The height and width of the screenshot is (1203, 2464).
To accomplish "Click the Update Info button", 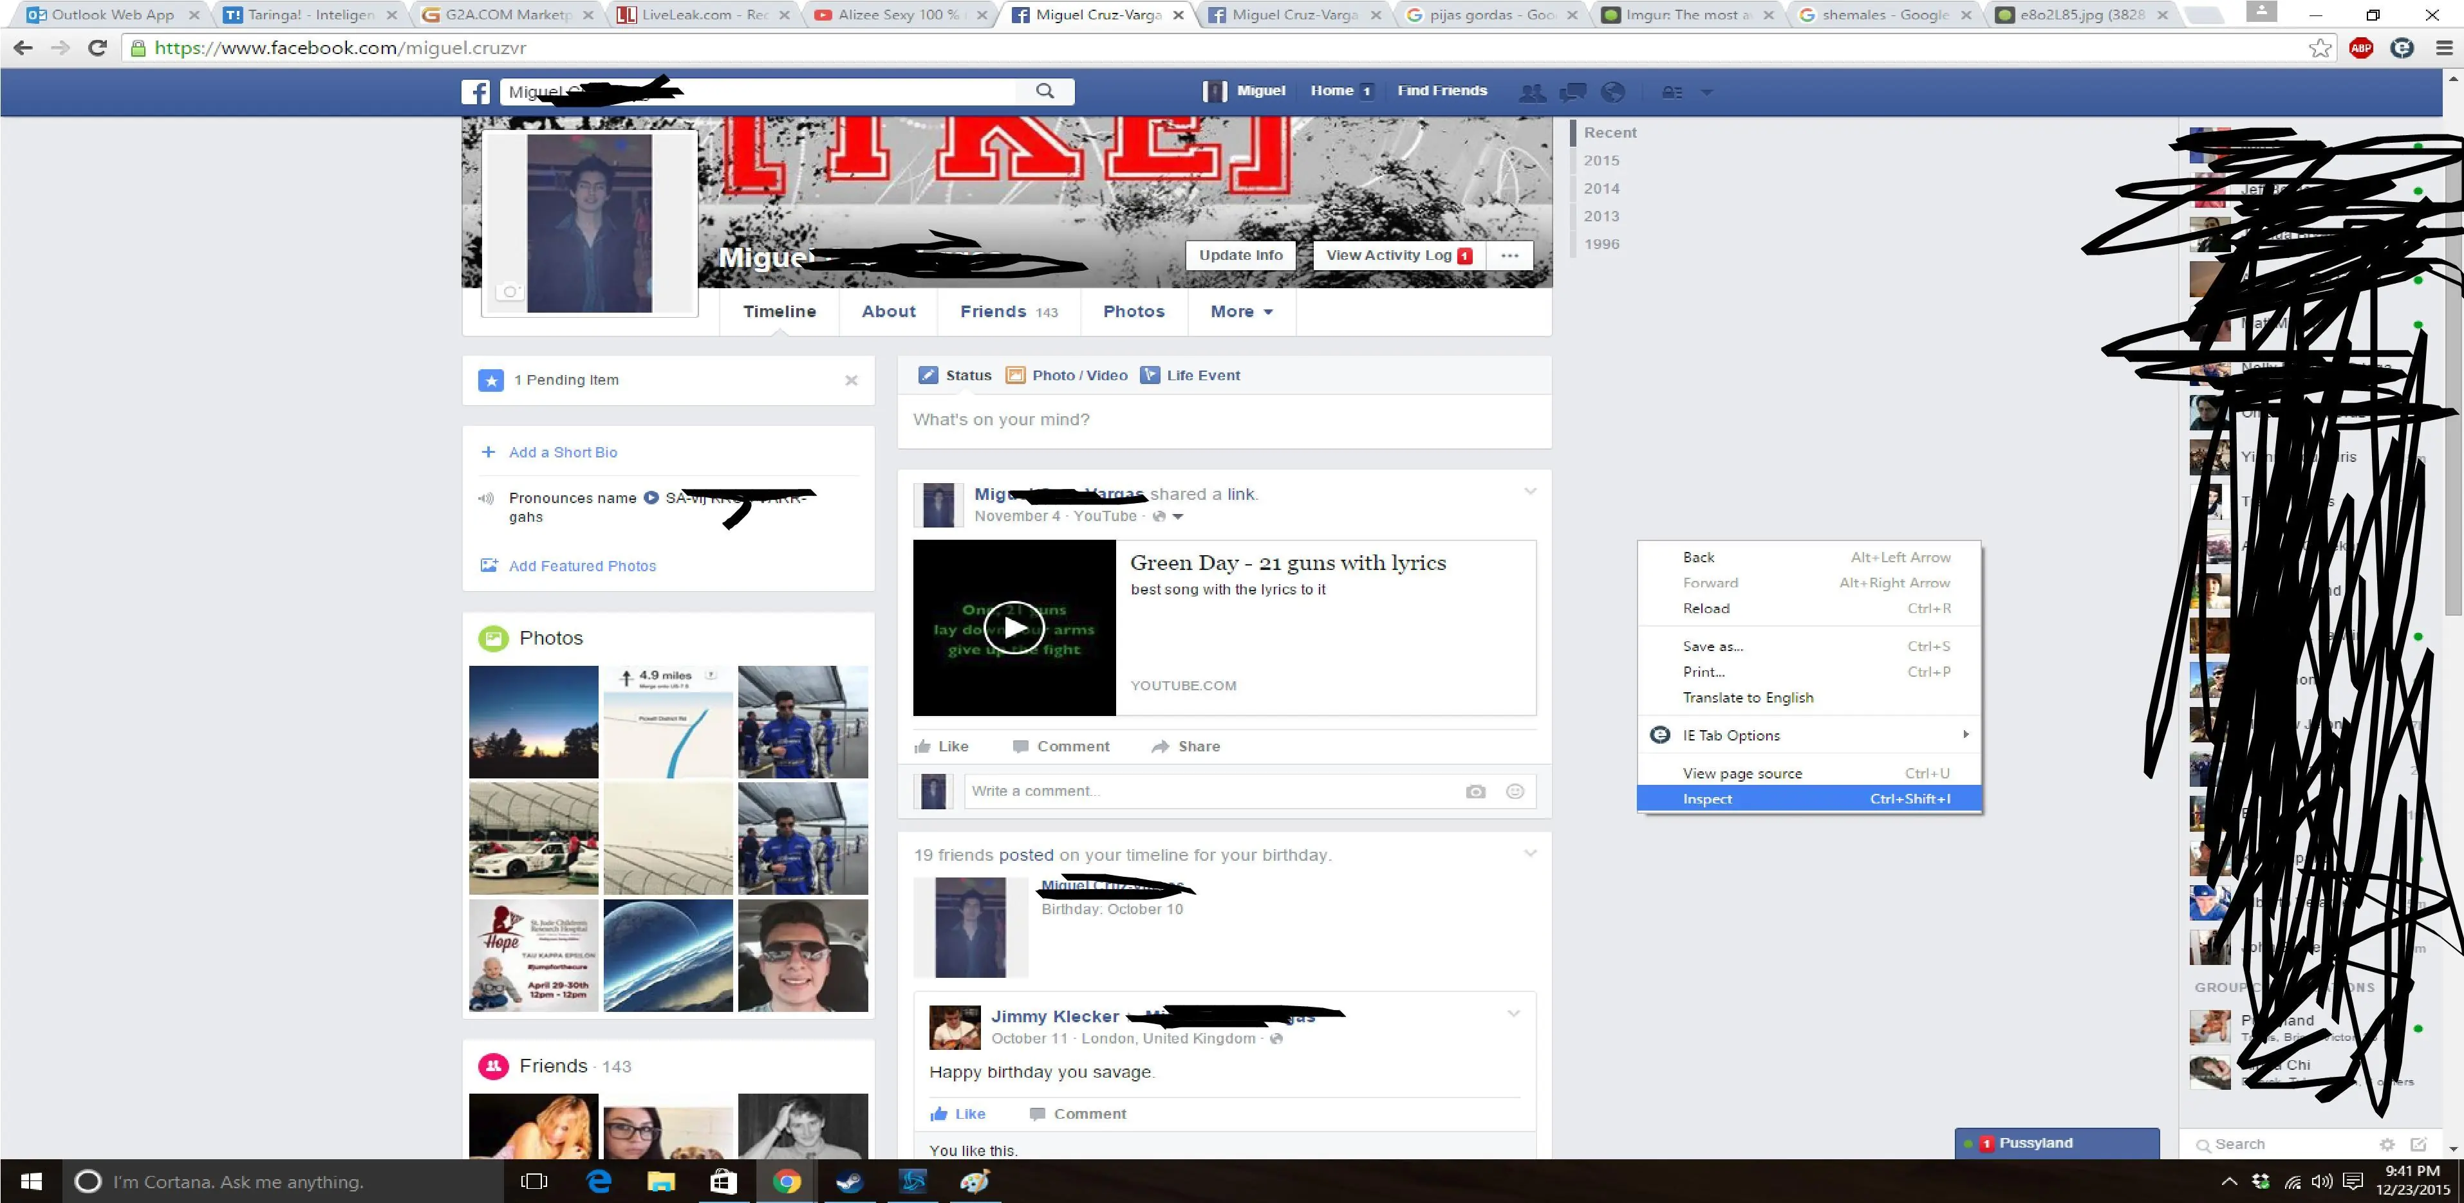I will click(x=1240, y=255).
